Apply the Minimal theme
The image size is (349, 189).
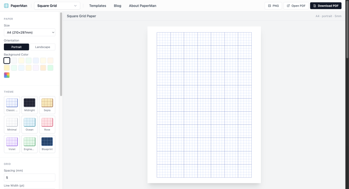12,124
